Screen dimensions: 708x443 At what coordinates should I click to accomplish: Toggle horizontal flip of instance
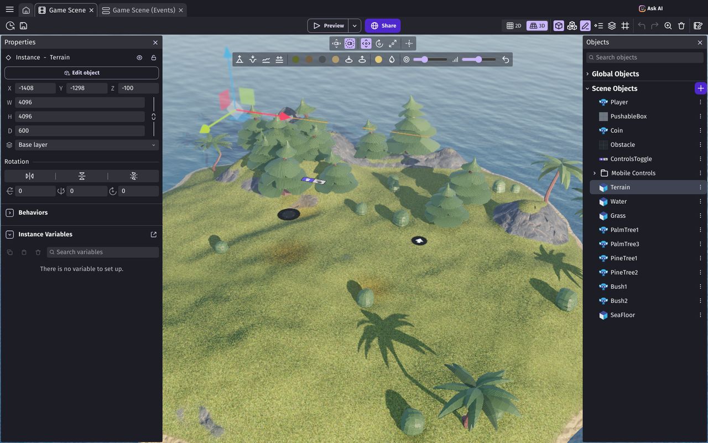30,176
